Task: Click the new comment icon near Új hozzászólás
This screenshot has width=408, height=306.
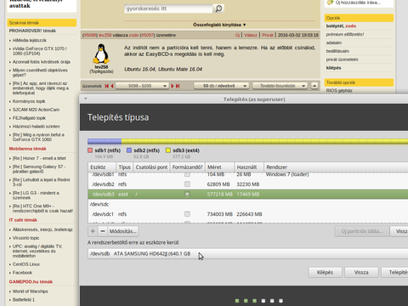Action: click(330, 3)
